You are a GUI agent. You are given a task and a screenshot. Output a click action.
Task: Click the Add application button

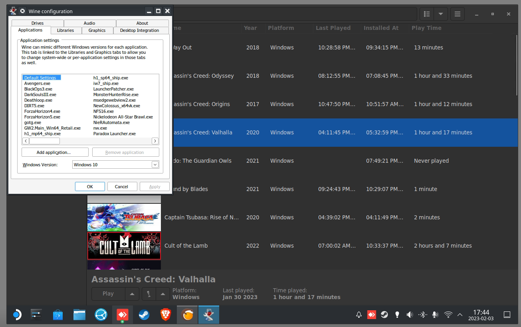tap(55, 152)
